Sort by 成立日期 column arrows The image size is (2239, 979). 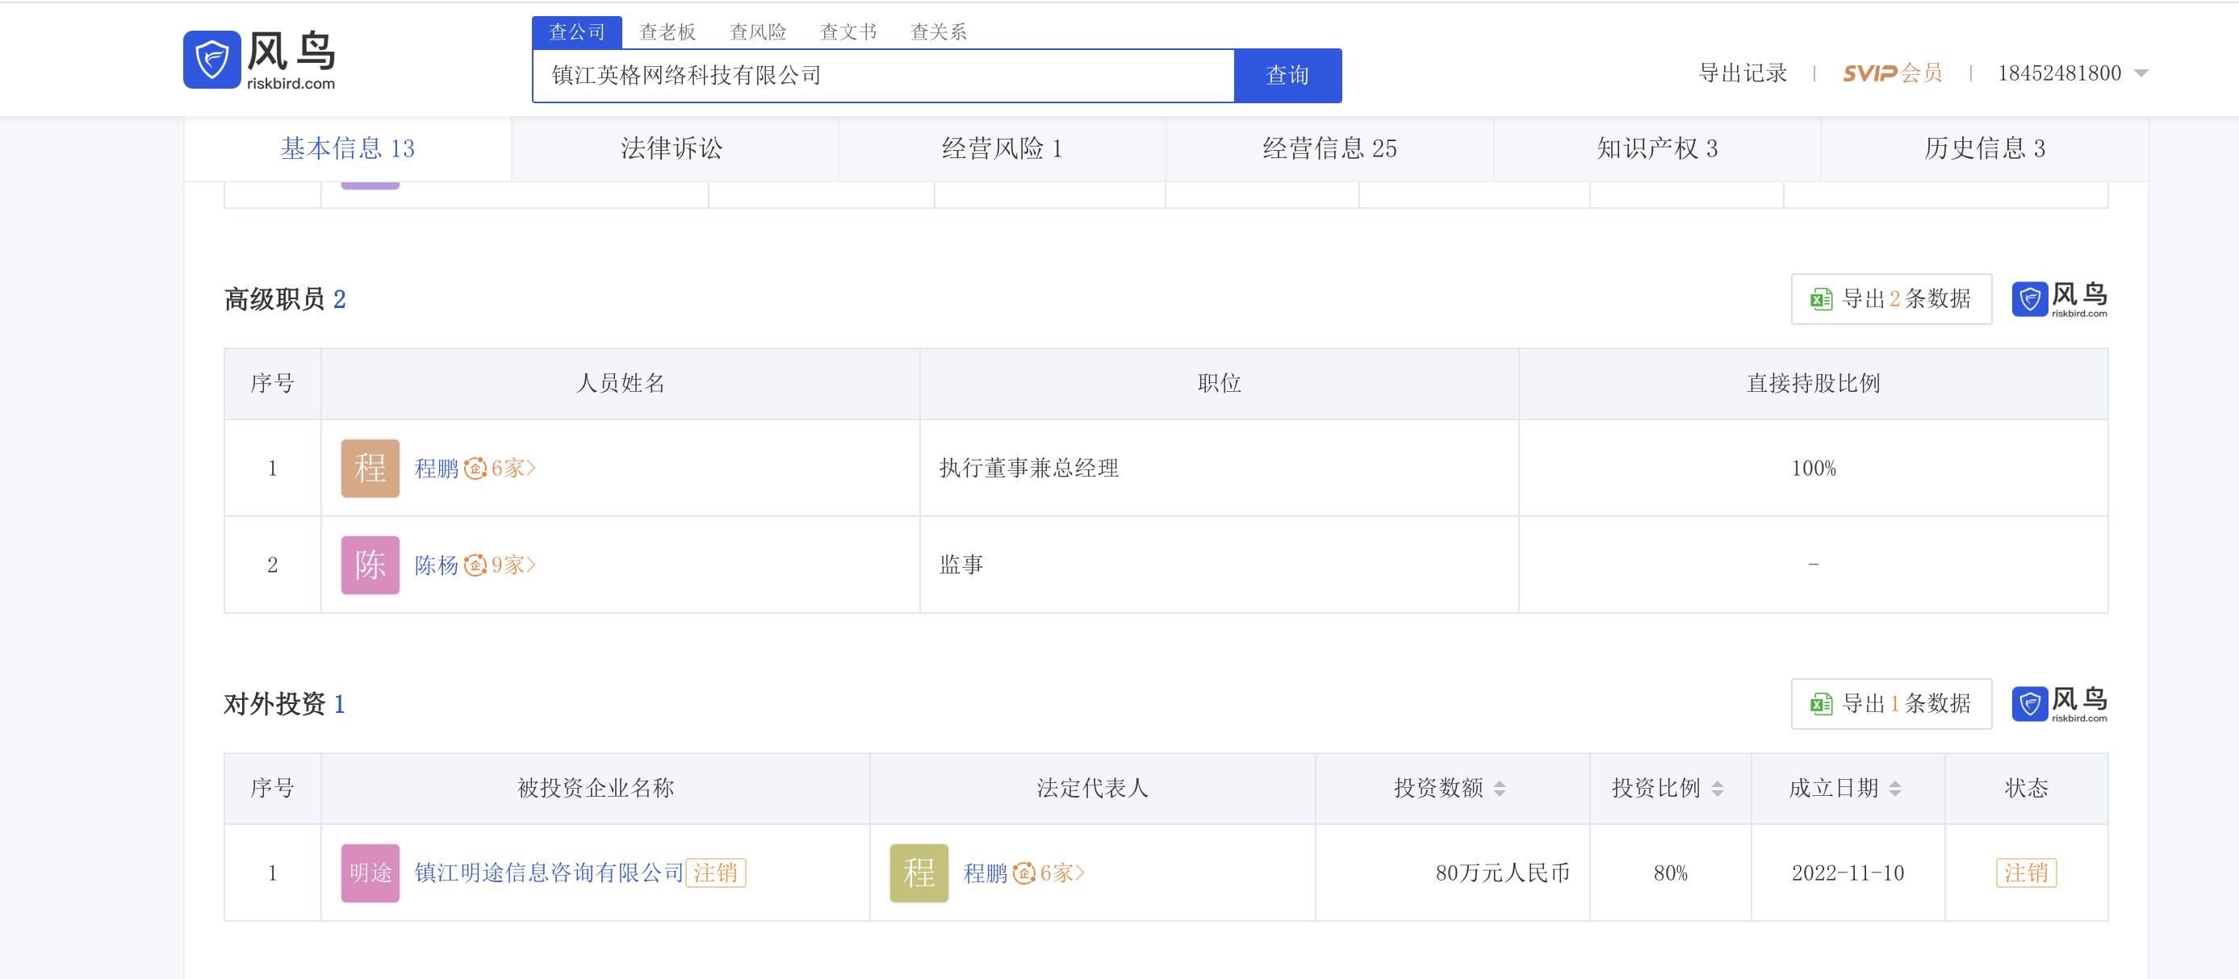[1895, 789]
